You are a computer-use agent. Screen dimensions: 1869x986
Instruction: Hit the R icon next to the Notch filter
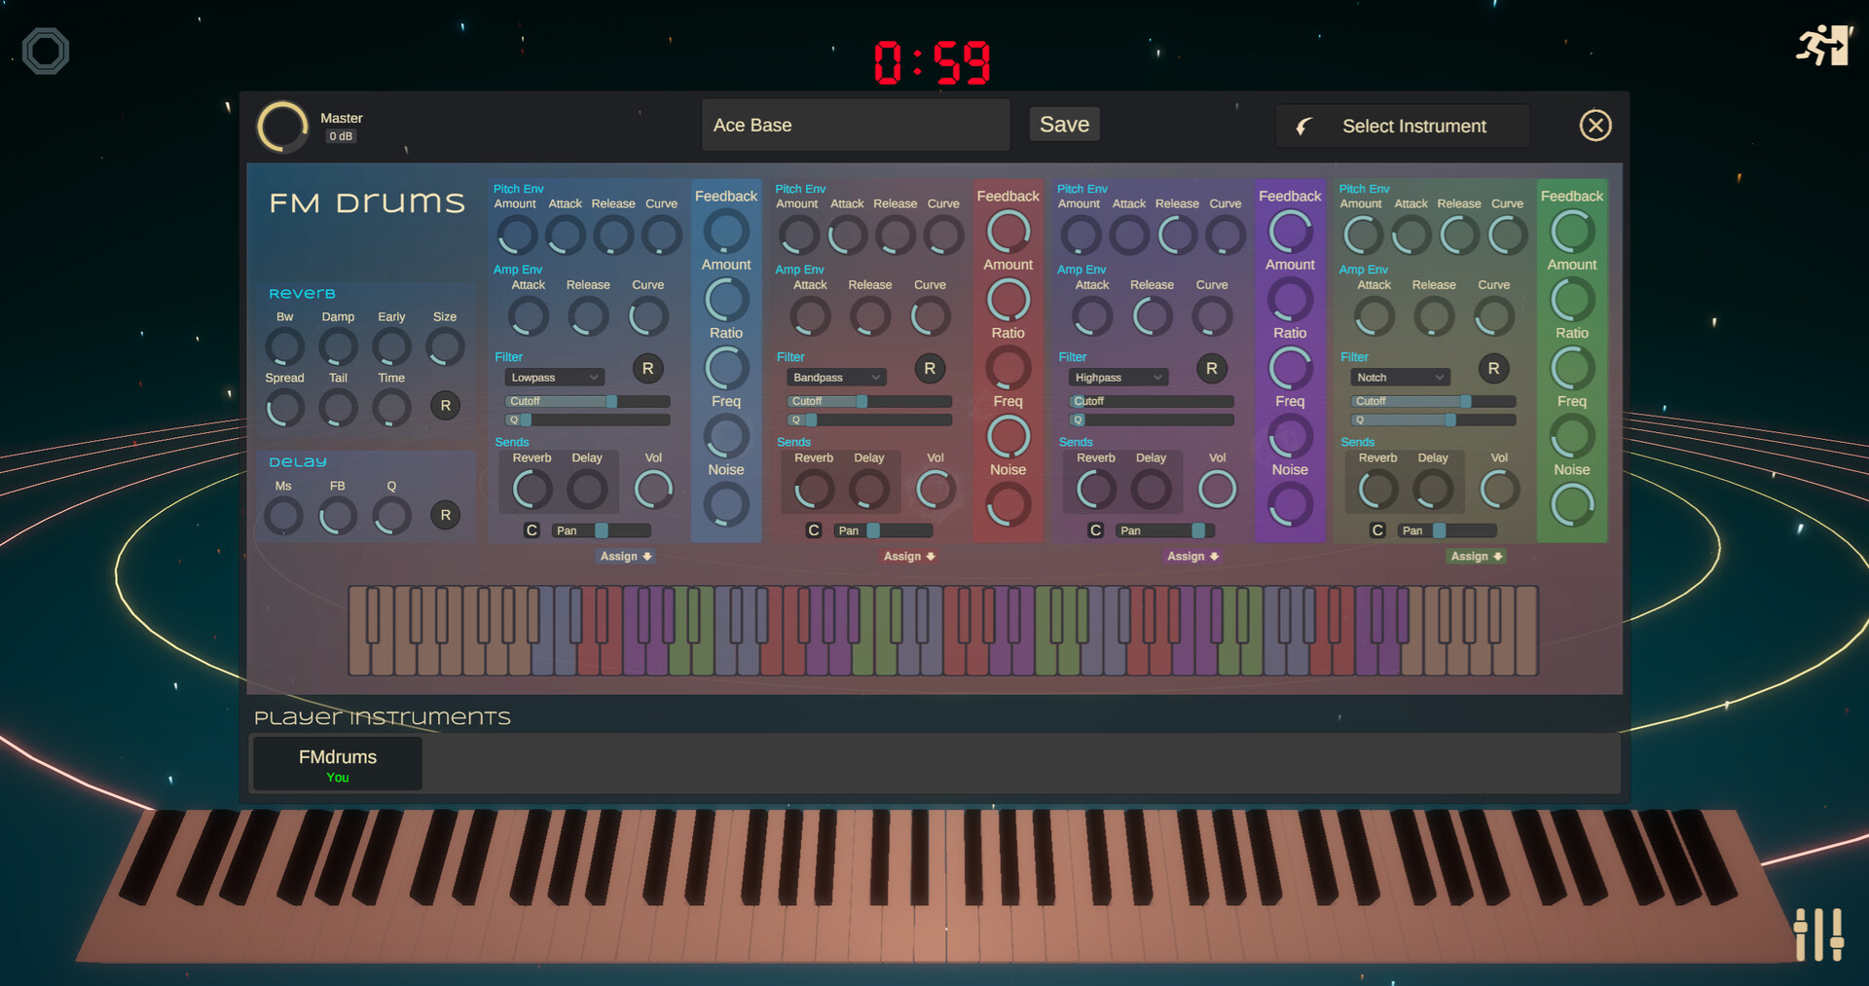coord(1493,368)
